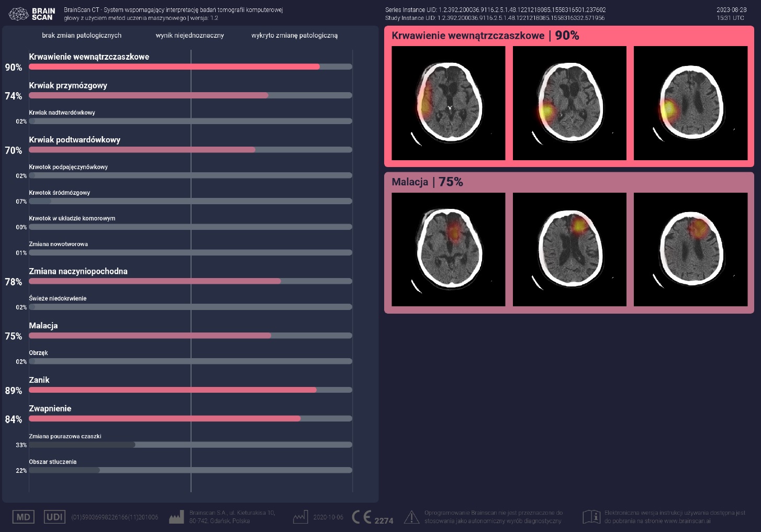Viewport: 761px width, 532px height.
Task: Click the 'Zmiana naczyniopochodna' finding label
Action: 79,271
